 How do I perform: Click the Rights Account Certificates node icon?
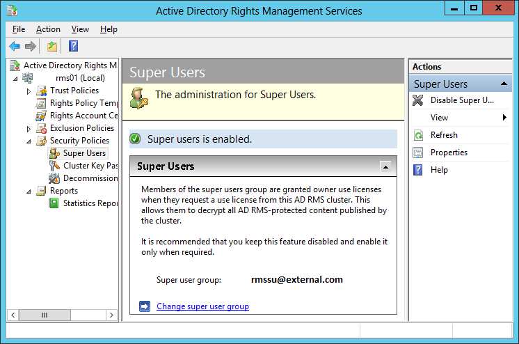pyautogui.click(x=41, y=116)
